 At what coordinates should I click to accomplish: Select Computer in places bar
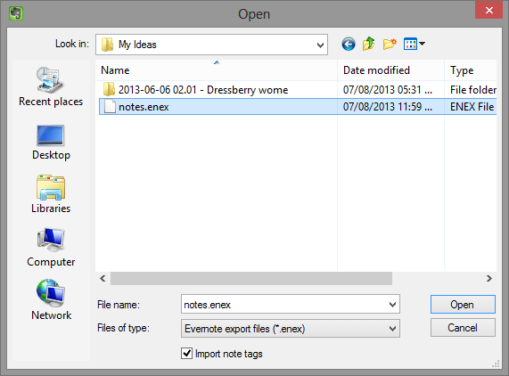click(x=51, y=248)
